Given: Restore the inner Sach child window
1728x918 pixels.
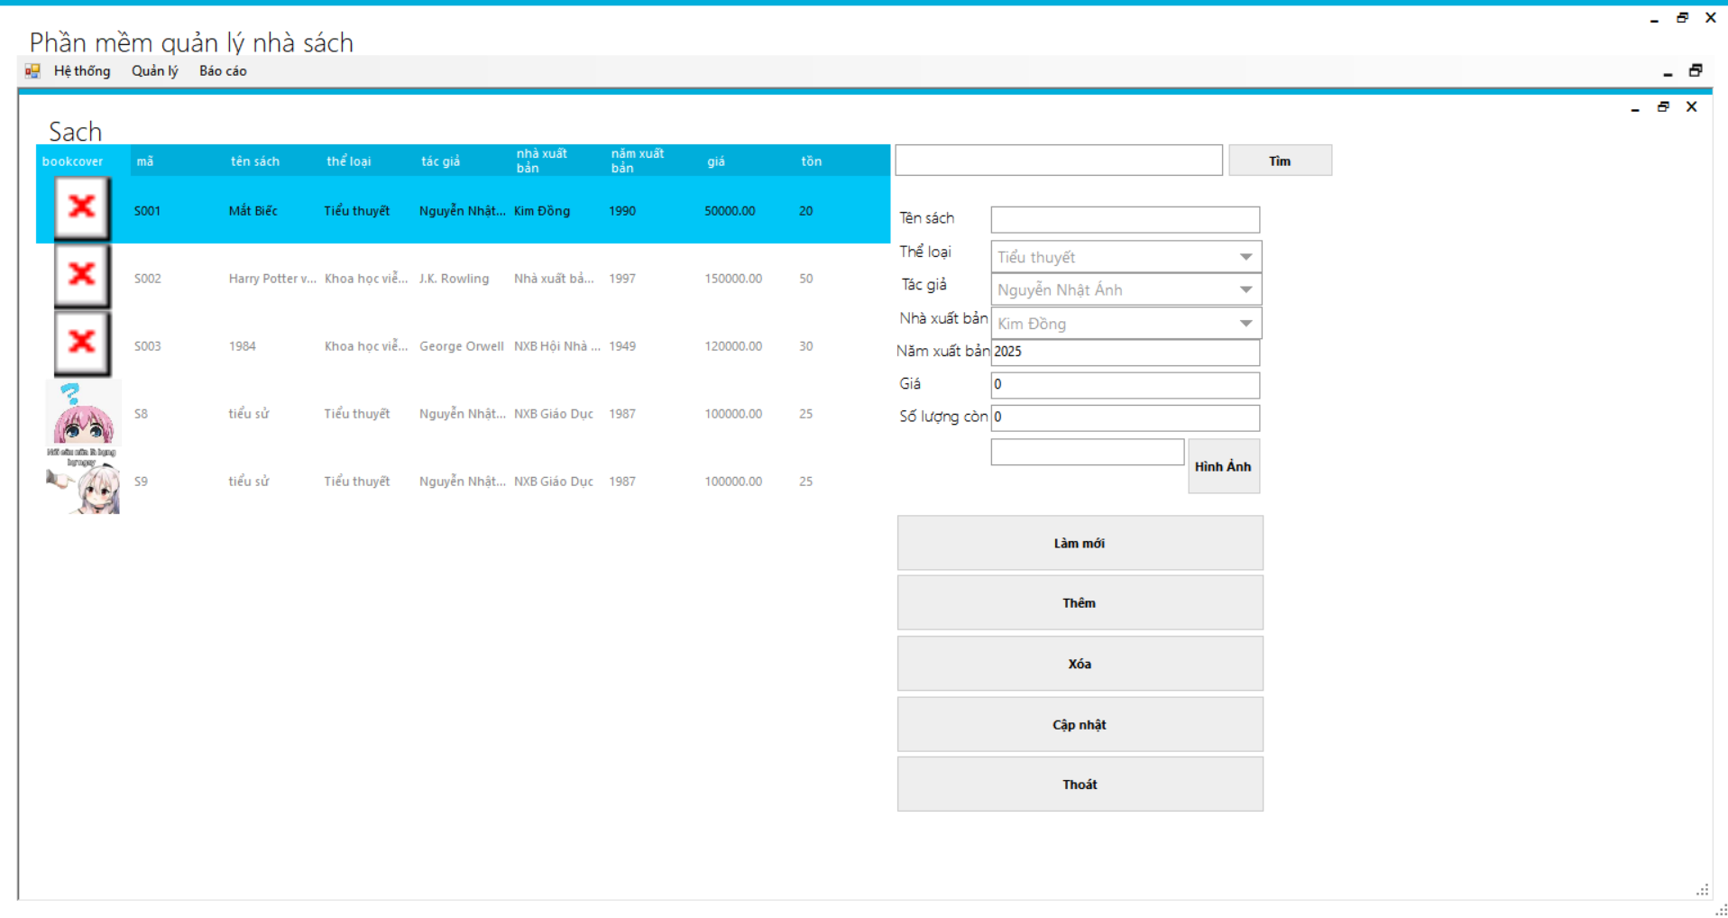Looking at the screenshot, I should point(1663,106).
